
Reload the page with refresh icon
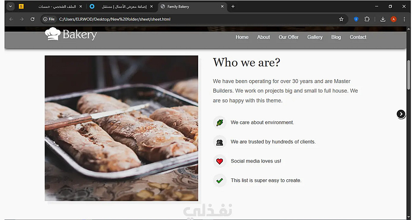33,19
